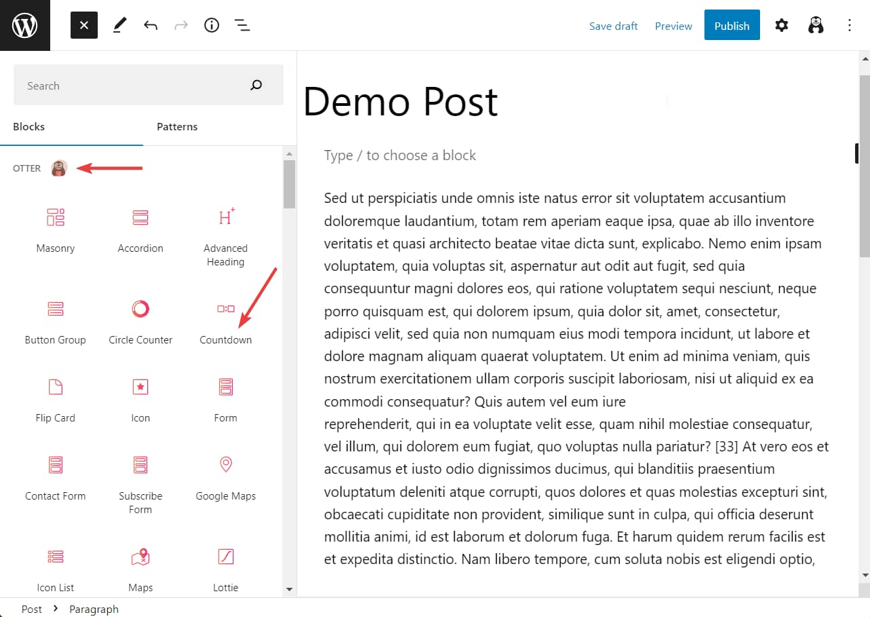Focus the block Search field
Viewport: 870px width, 617px height.
tap(148, 85)
